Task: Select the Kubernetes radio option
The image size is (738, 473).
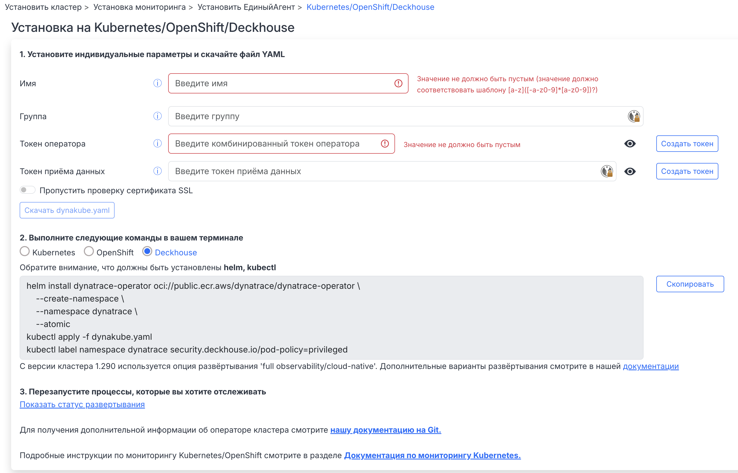Action: coord(25,252)
